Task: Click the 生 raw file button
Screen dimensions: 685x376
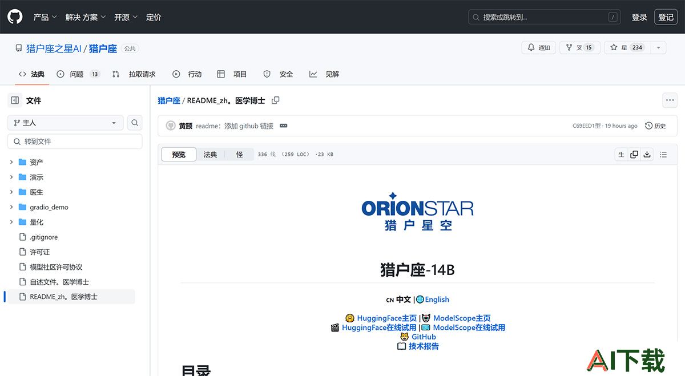Action: (622, 155)
